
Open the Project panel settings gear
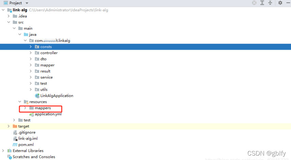[x=280, y=3]
